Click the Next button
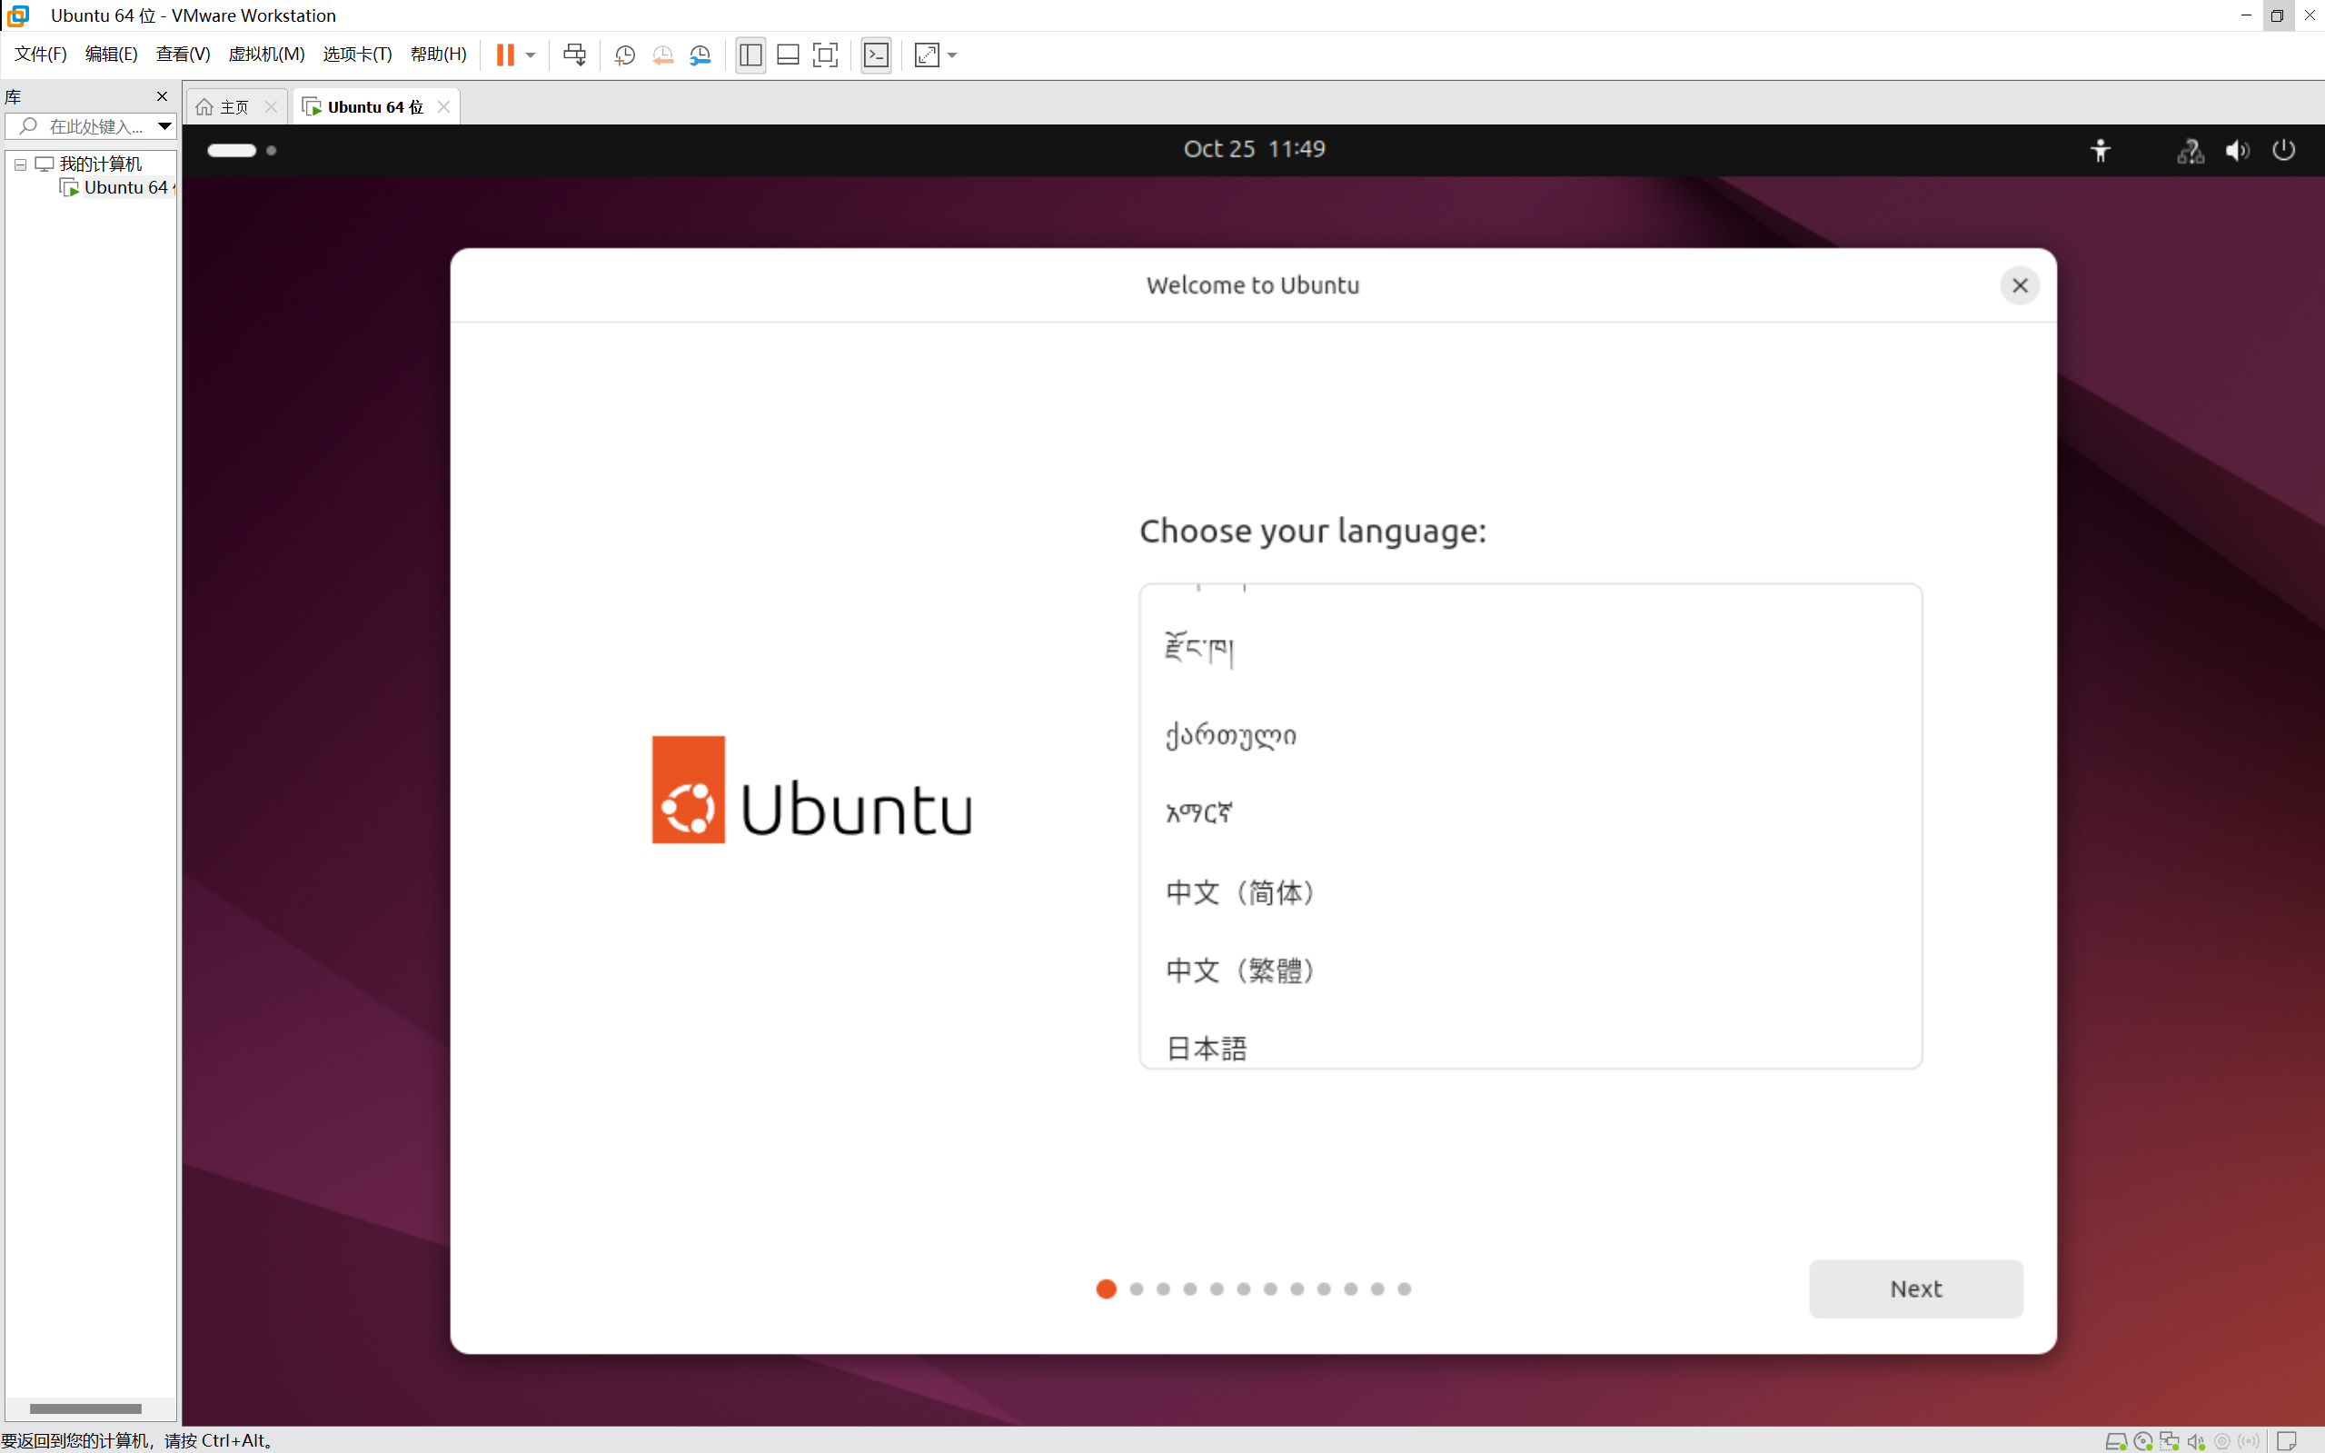Viewport: 2325px width, 1453px height. click(x=1916, y=1289)
